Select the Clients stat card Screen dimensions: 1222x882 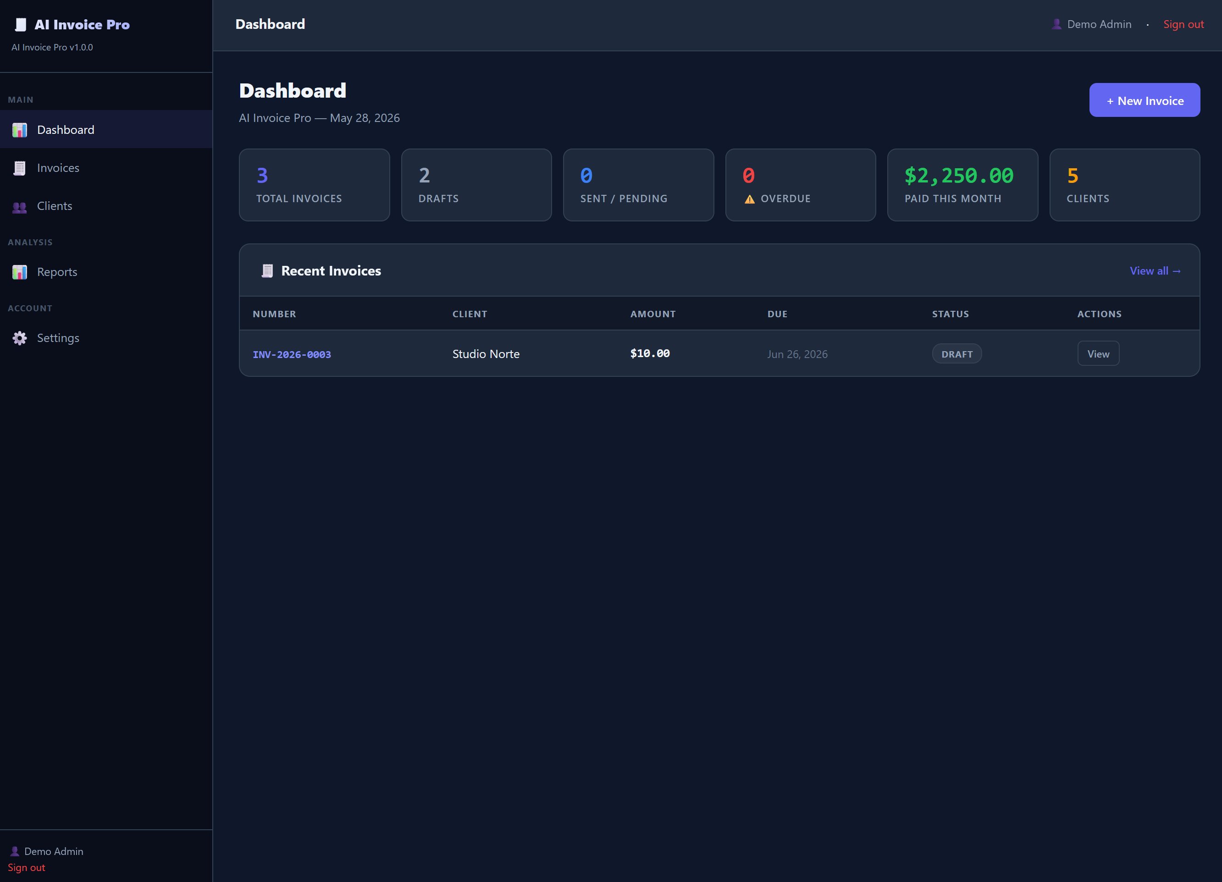(1124, 185)
